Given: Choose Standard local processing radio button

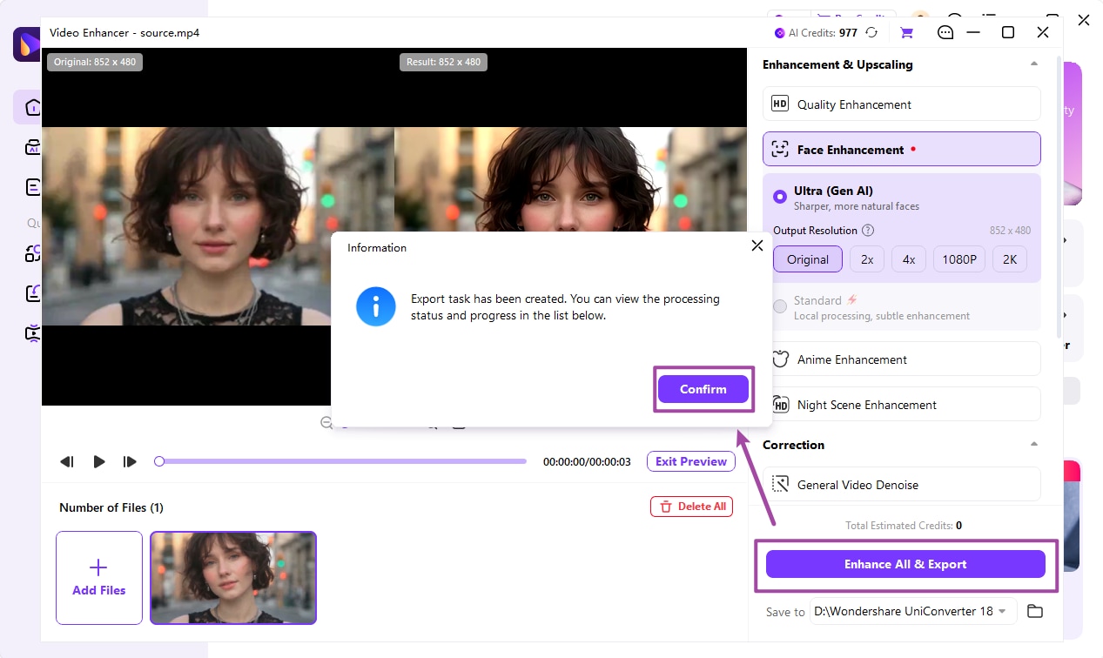Looking at the screenshot, I should point(780,306).
